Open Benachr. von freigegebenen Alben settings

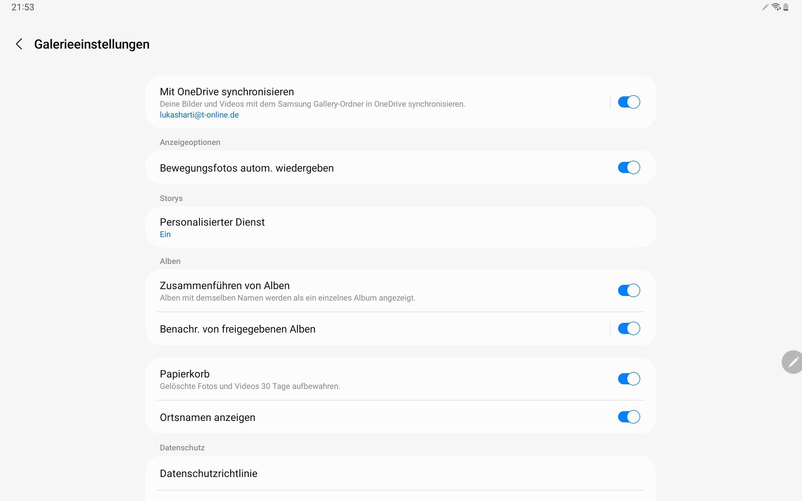237,329
